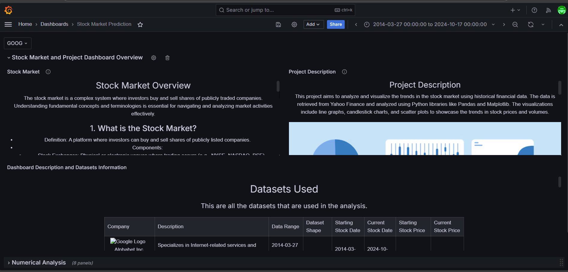Open the Add dropdown menu
The width and height of the screenshot is (568, 272).
(x=313, y=24)
